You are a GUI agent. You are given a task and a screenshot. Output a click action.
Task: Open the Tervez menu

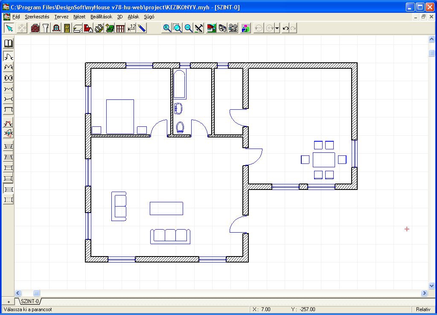pyautogui.click(x=61, y=17)
